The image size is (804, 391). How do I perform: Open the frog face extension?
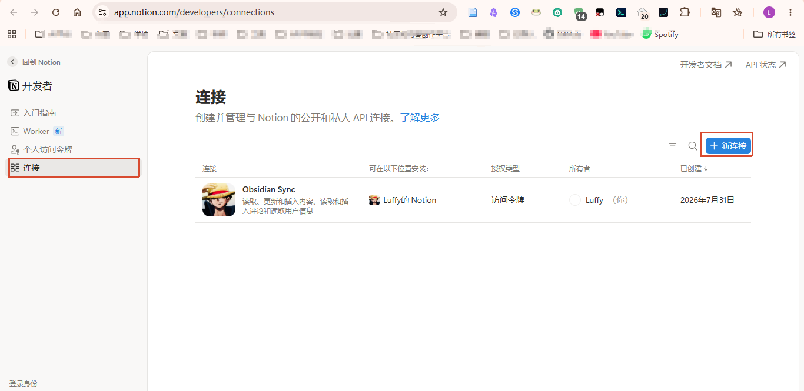point(536,12)
